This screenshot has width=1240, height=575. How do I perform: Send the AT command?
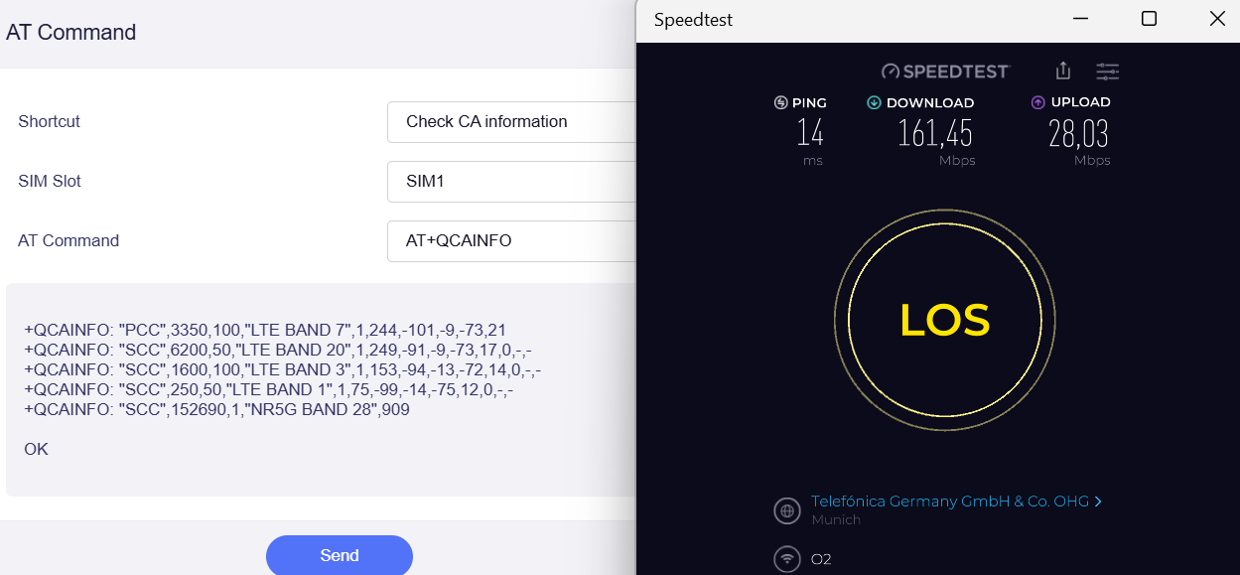(340, 555)
